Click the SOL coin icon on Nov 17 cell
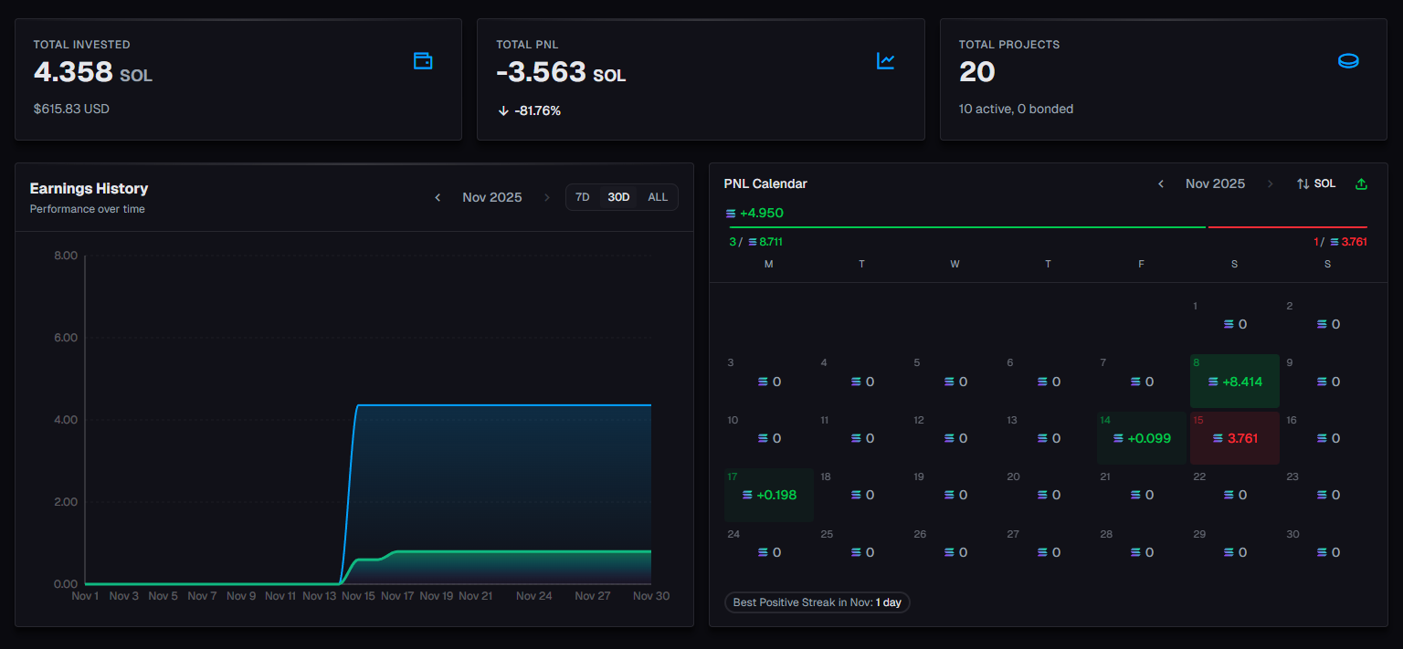Viewport: 1403px width, 649px height. pyautogui.click(x=747, y=494)
